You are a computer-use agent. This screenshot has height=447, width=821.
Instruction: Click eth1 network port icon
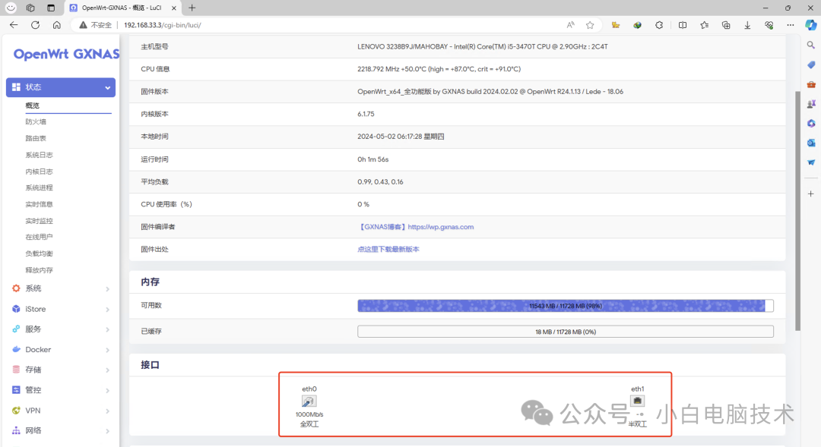coord(637,401)
